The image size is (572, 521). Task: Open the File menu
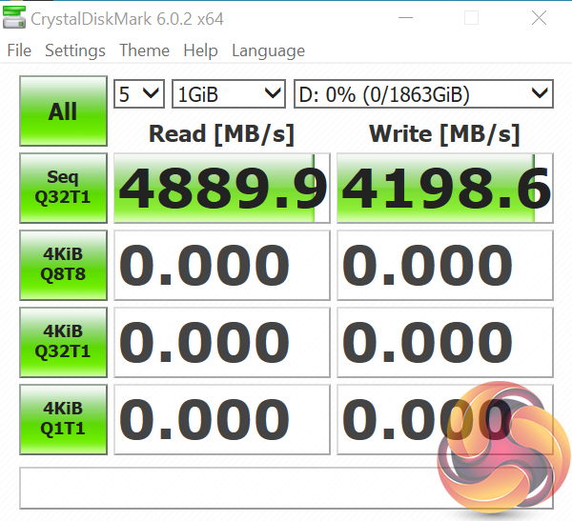pyautogui.click(x=19, y=50)
